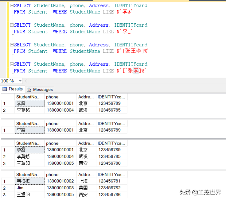This screenshot has width=226, height=200.
Task: Select Jim cell in fourth result grid
Action: point(29,188)
